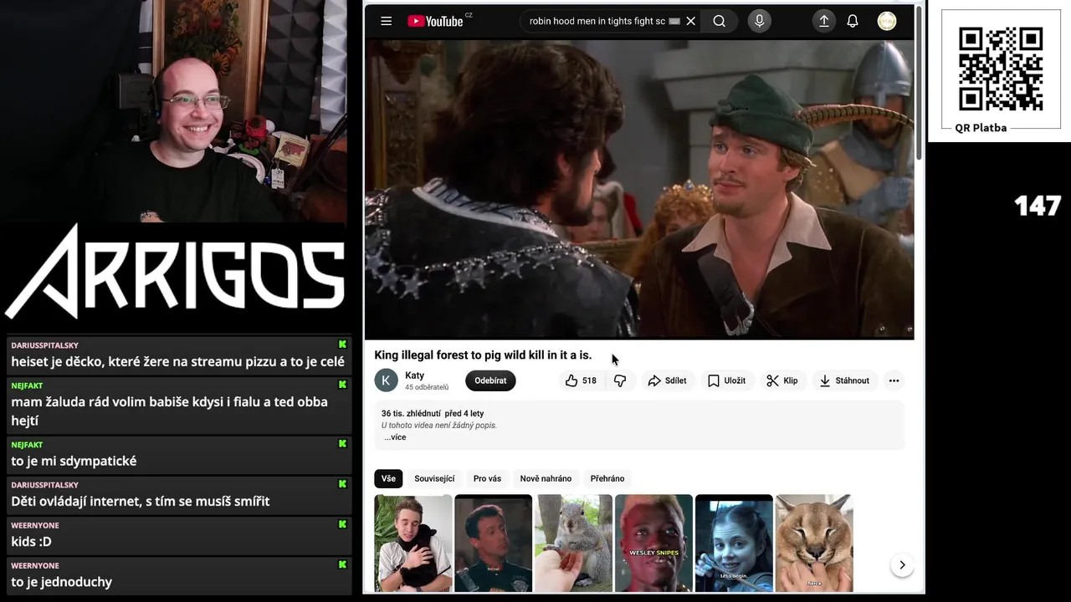The height and width of the screenshot is (602, 1071).
Task: Start voice search with microphone icon
Action: tap(759, 21)
